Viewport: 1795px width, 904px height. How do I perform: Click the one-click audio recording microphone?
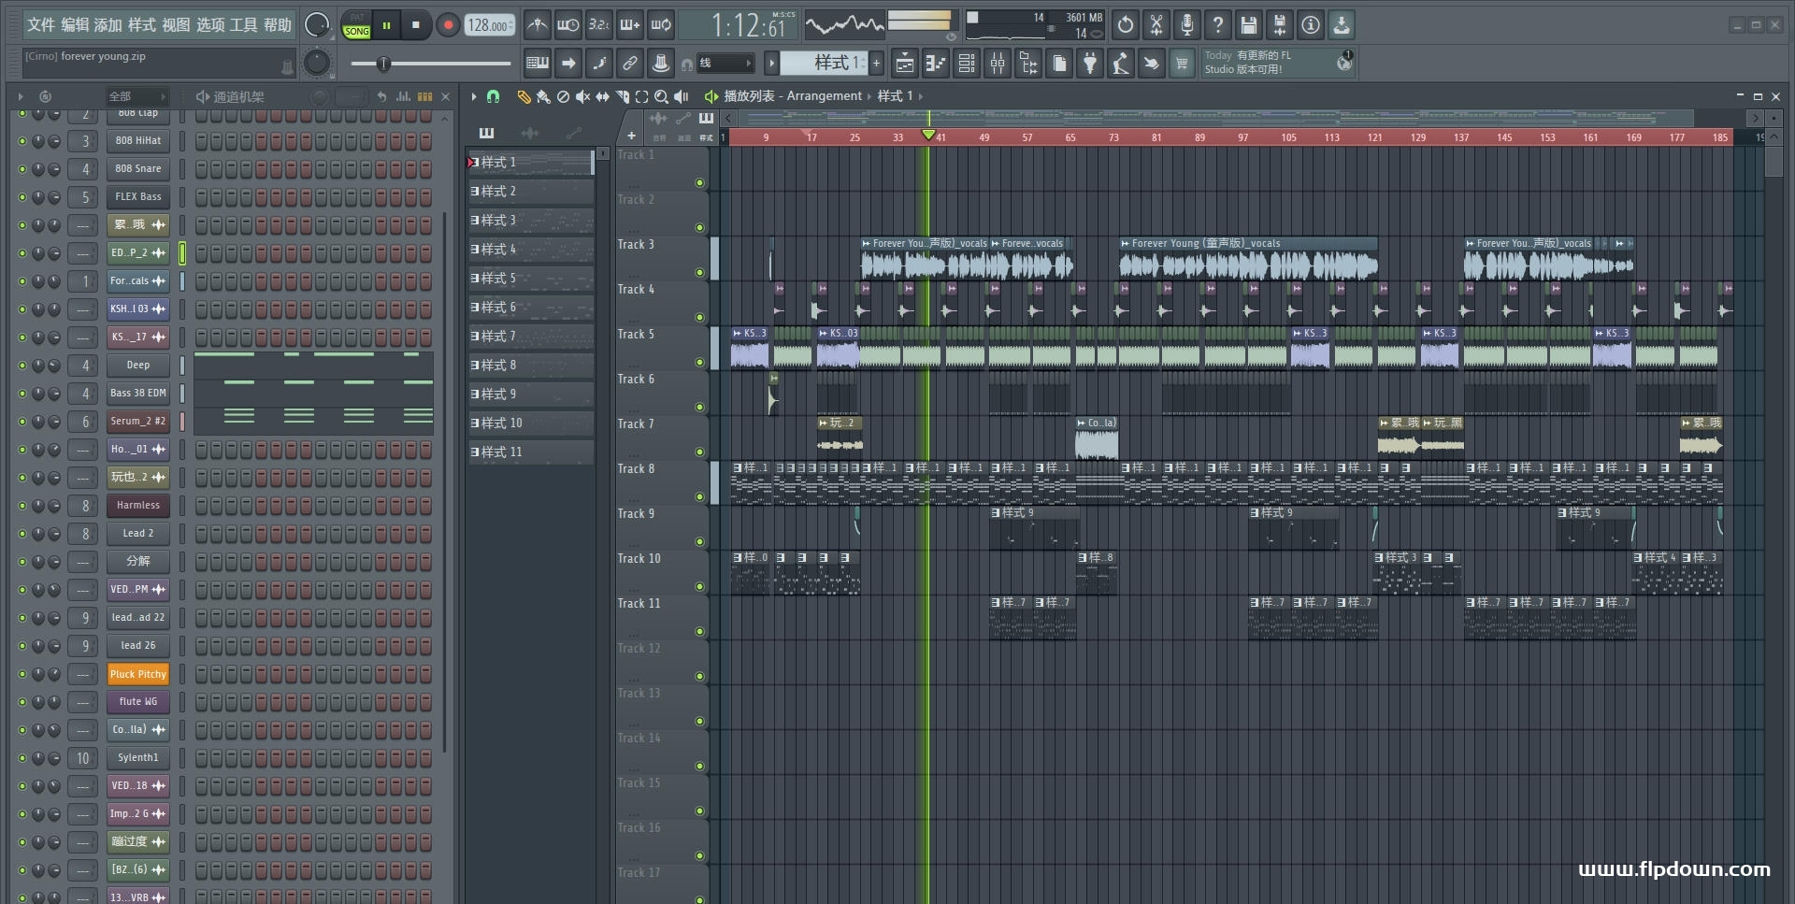tap(1187, 25)
